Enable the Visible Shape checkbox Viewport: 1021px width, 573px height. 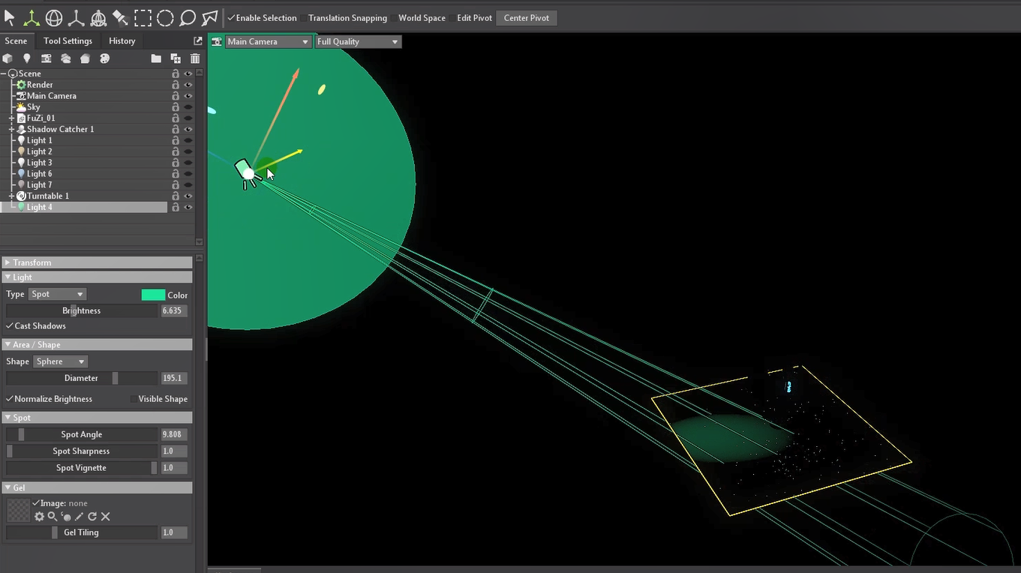(x=134, y=399)
